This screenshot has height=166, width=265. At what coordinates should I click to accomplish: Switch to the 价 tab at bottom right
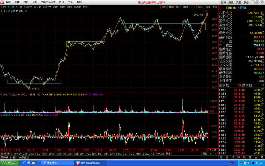[x=227, y=157]
